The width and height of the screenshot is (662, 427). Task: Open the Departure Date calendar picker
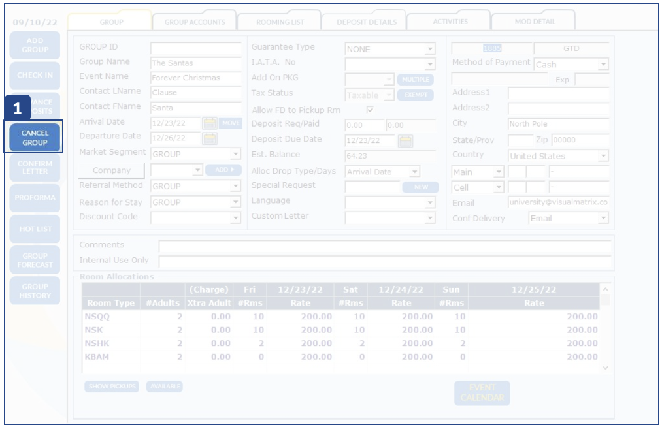tap(209, 138)
